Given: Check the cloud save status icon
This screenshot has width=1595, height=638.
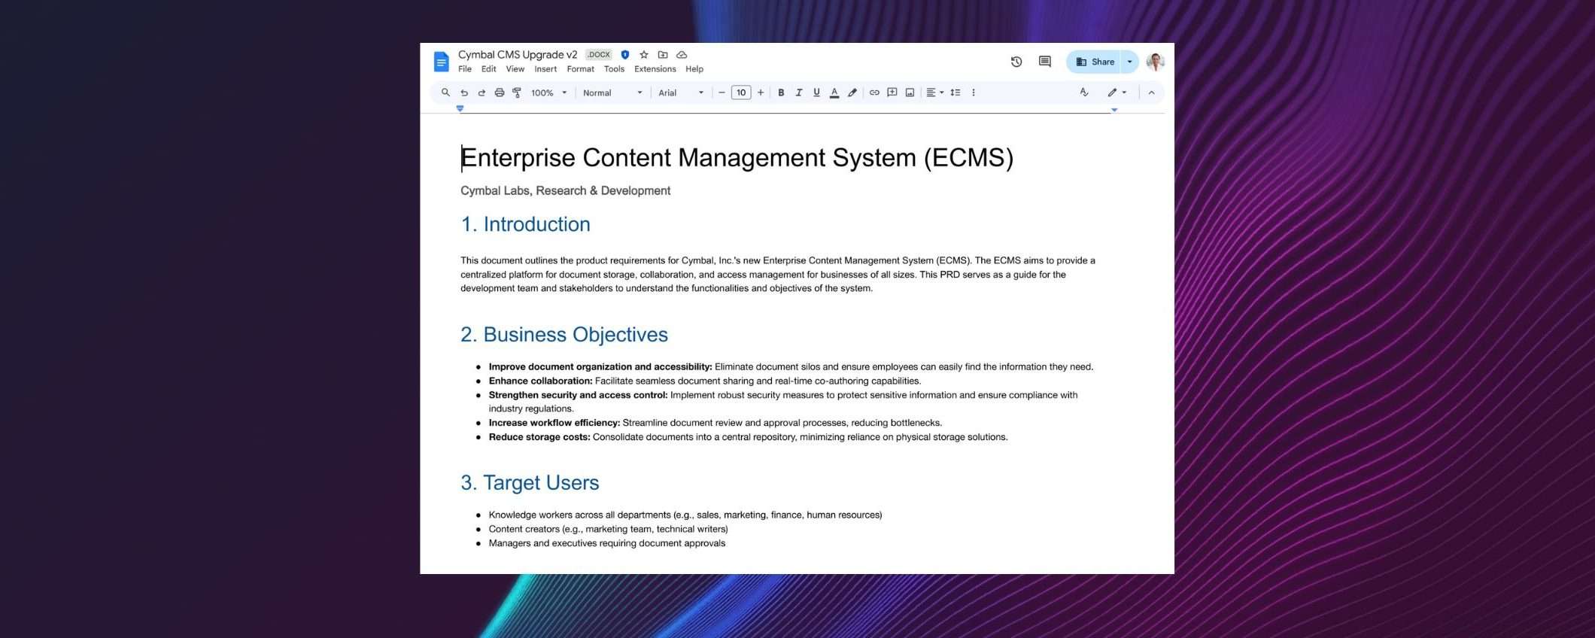Looking at the screenshot, I should [x=682, y=55].
